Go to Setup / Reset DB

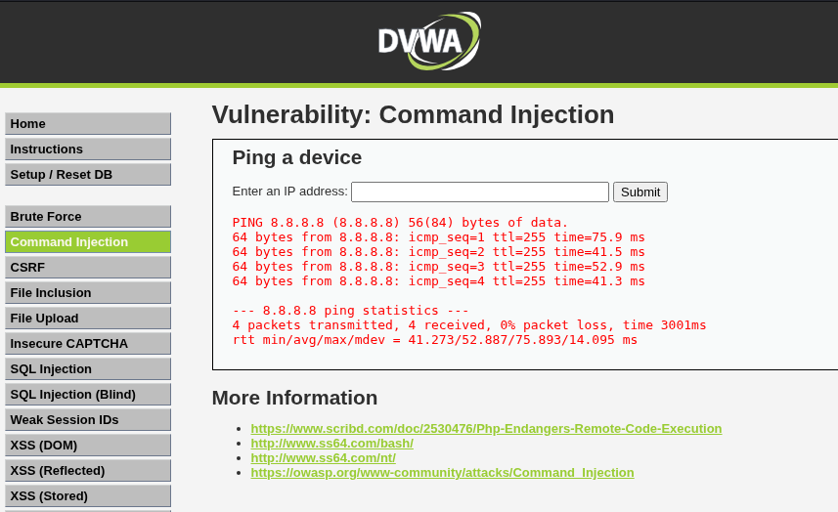pos(88,175)
